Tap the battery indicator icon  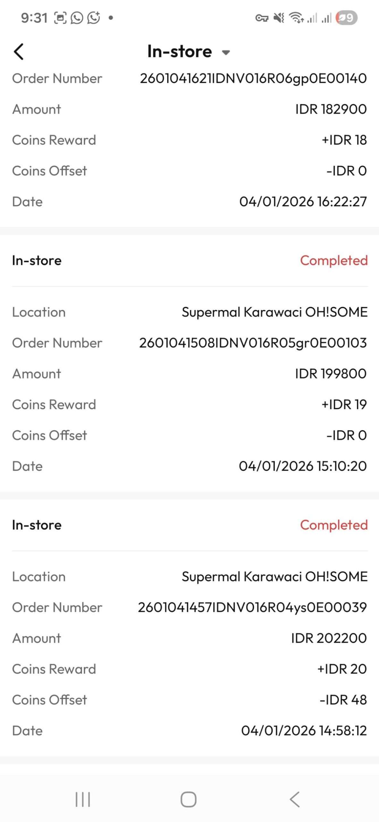(x=346, y=18)
